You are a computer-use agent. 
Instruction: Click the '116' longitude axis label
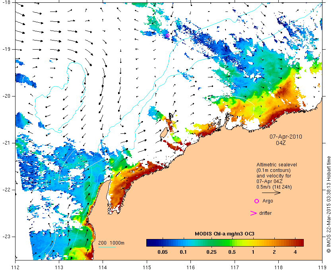pos(190,267)
